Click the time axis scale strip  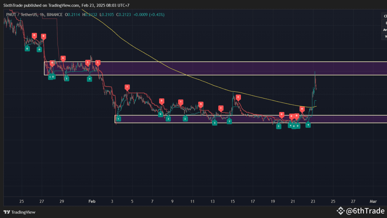pyautogui.click(x=193, y=201)
